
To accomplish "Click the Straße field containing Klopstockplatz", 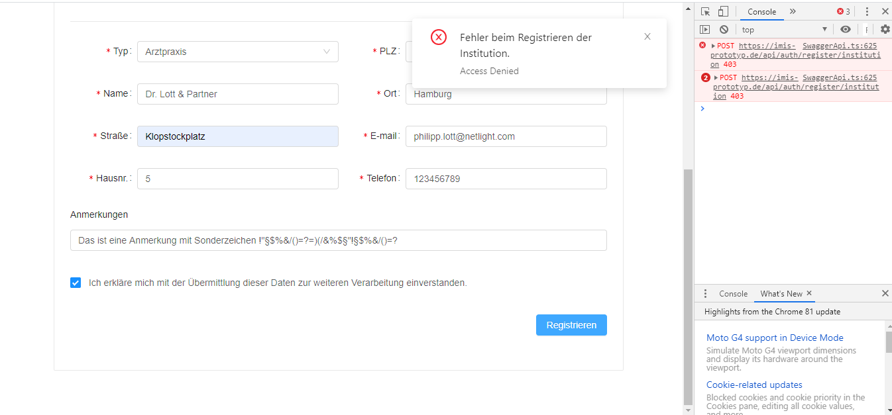I will 238,136.
